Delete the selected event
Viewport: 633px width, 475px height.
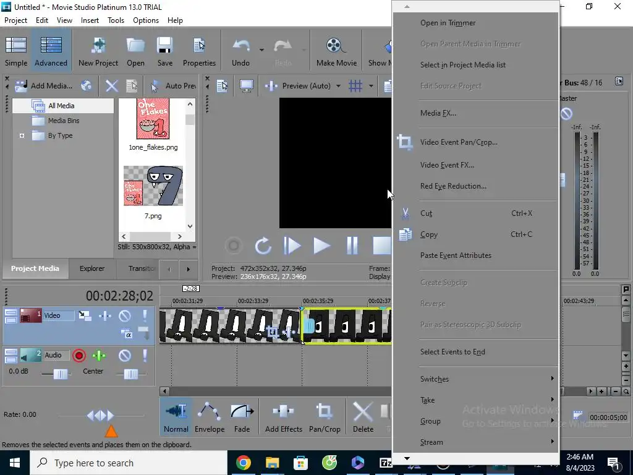click(x=363, y=417)
